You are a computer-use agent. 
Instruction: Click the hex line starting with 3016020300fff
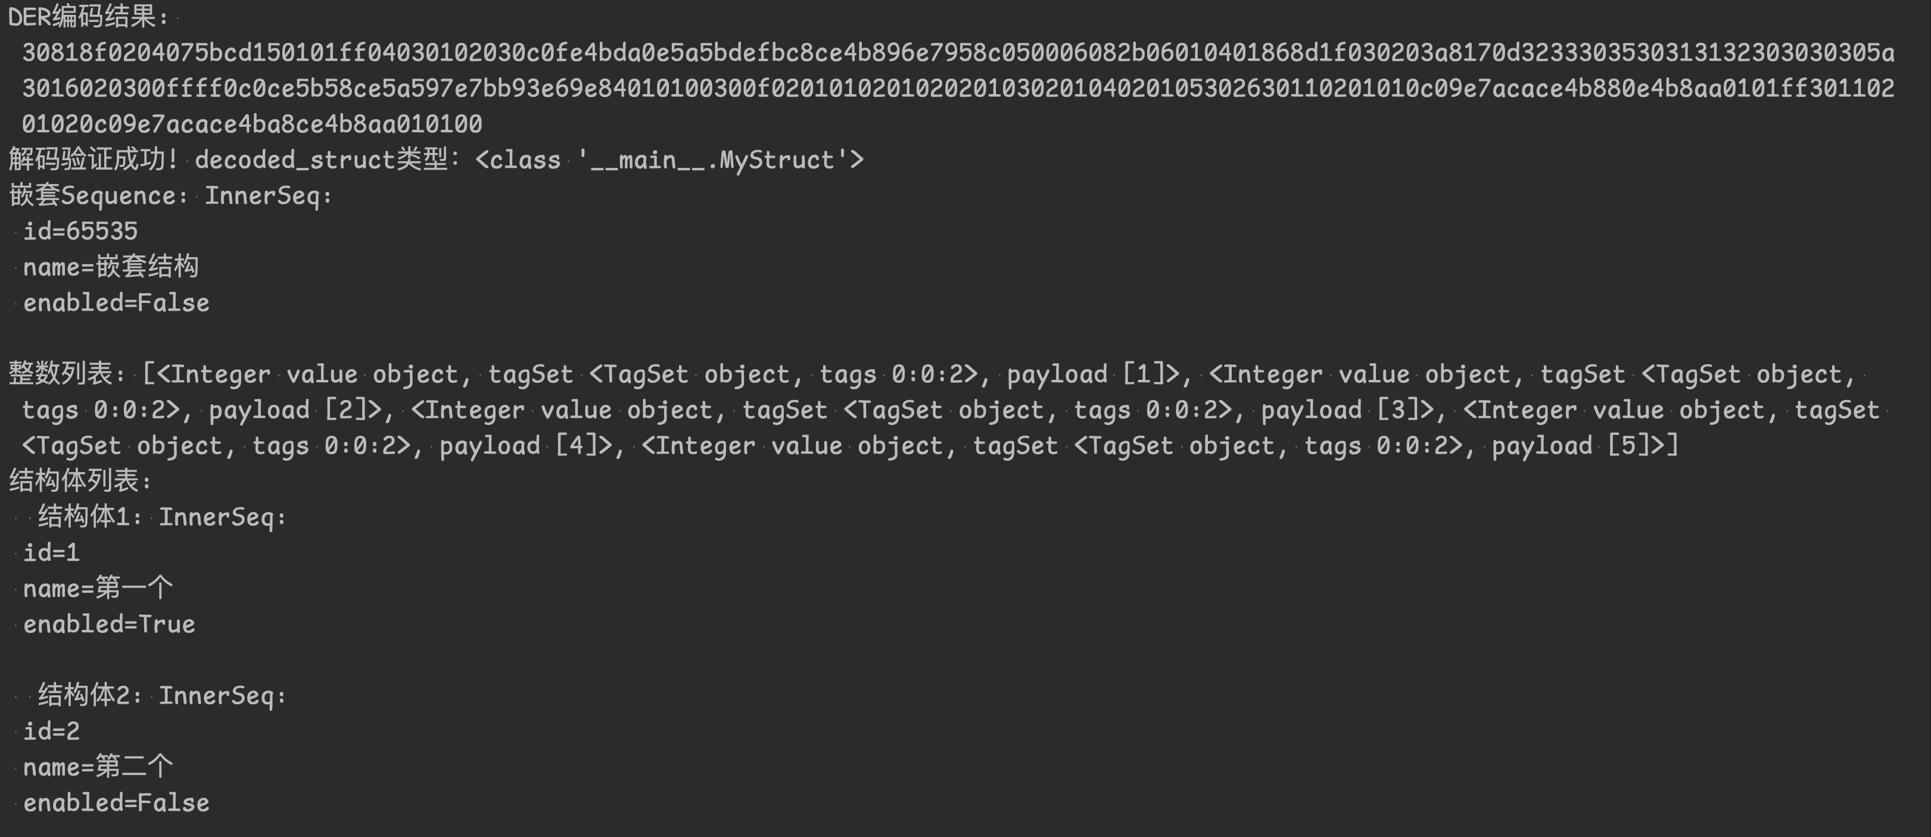pos(958,89)
